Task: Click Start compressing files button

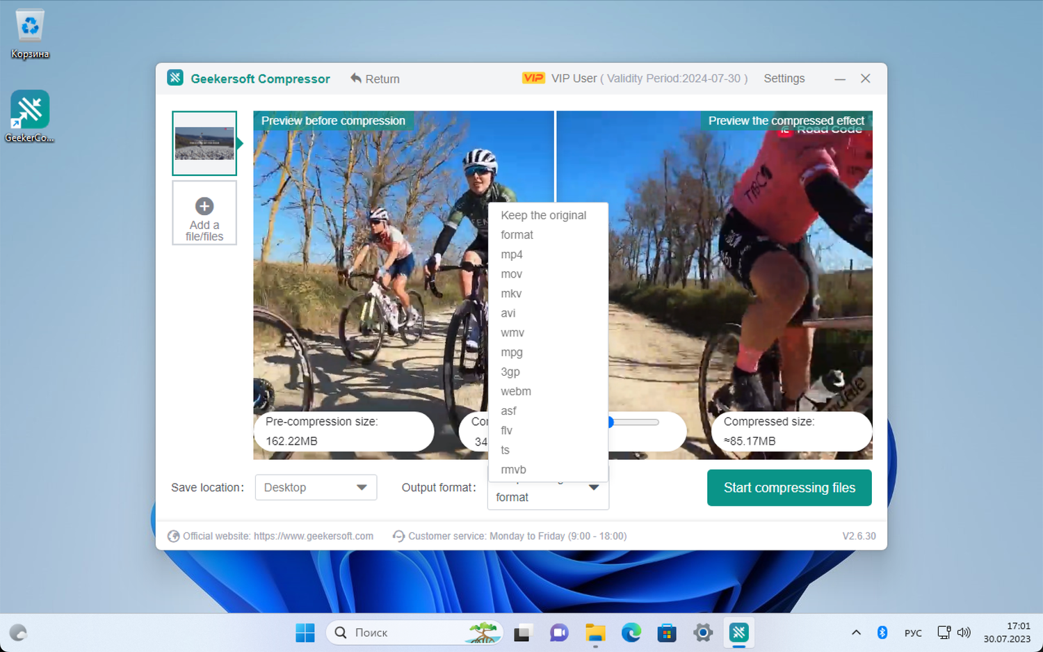Action: (789, 488)
